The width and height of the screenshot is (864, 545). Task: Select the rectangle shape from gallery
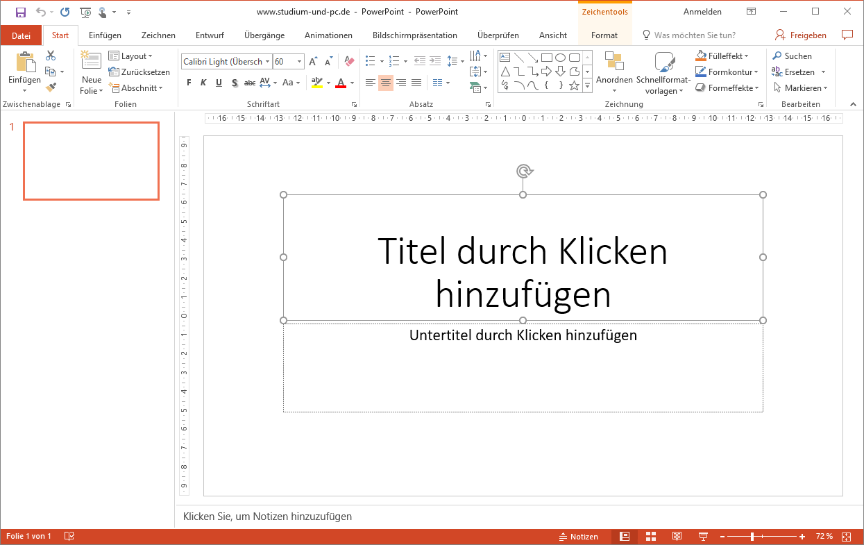coord(546,57)
